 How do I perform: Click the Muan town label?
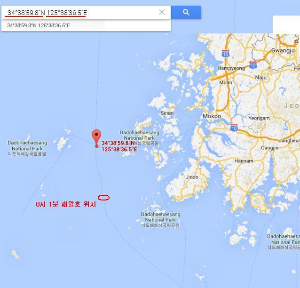click(x=226, y=82)
